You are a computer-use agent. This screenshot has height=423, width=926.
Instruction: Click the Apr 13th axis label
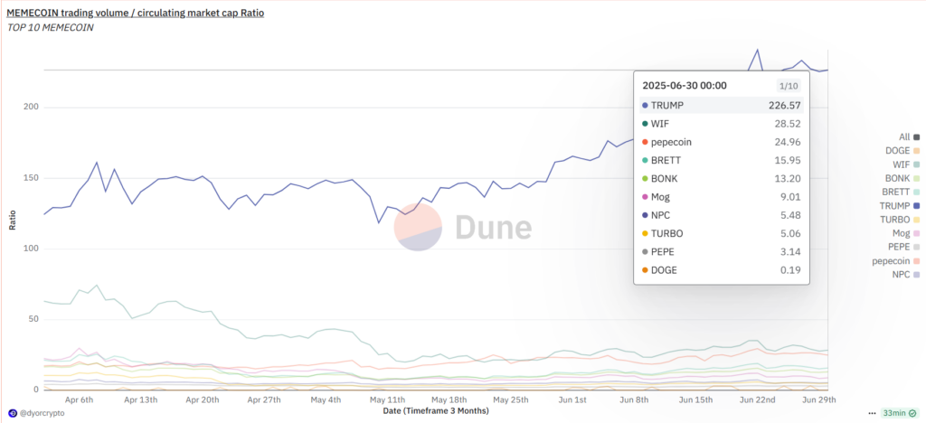tap(141, 399)
